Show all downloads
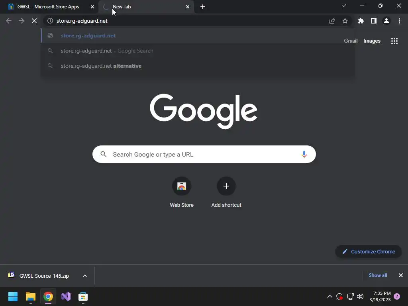The image size is (408, 306). pos(378,275)
